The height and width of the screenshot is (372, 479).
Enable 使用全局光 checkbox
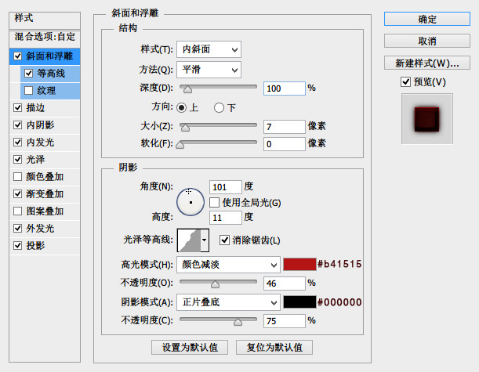pyautogui.click(x=214, y=202)
